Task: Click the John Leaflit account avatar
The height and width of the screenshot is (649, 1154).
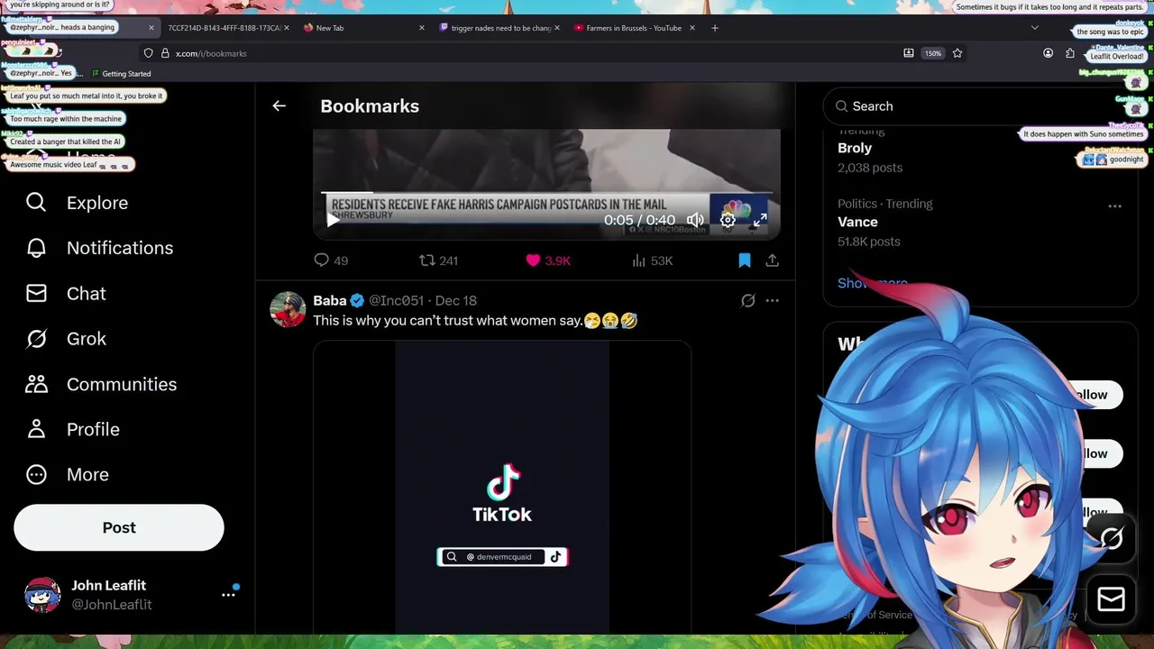Action: (42, 595)
